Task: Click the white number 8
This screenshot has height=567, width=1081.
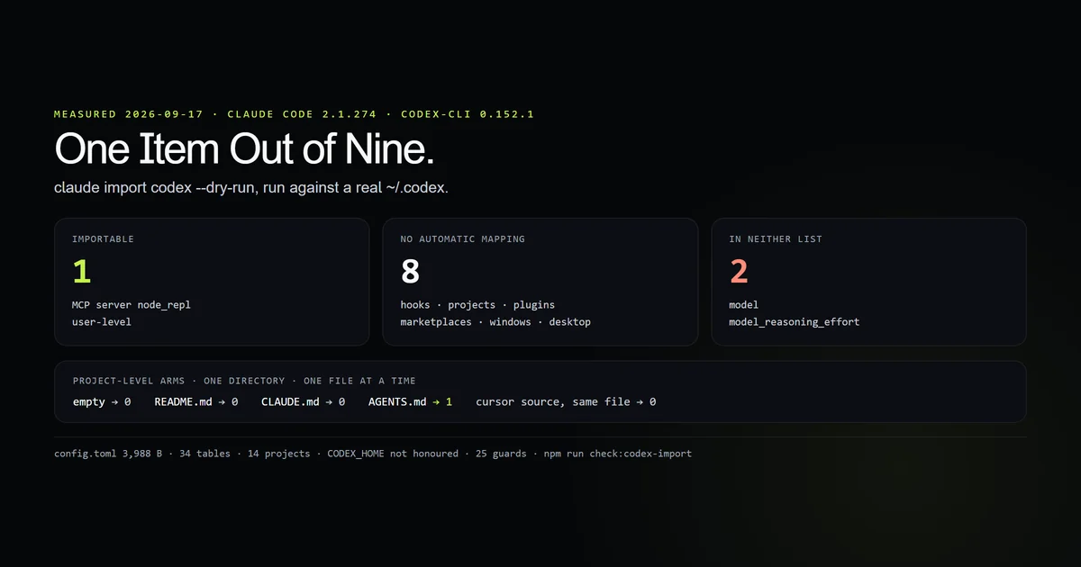Action: click(x=411, y=272)
